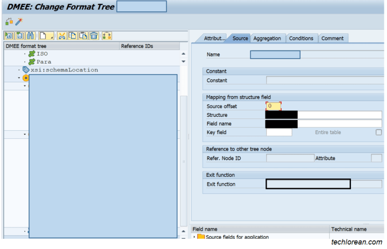The height and width of the screenshot is (249, 387).
Task: Click the magic wand check icon
Action: coord(19,22)
